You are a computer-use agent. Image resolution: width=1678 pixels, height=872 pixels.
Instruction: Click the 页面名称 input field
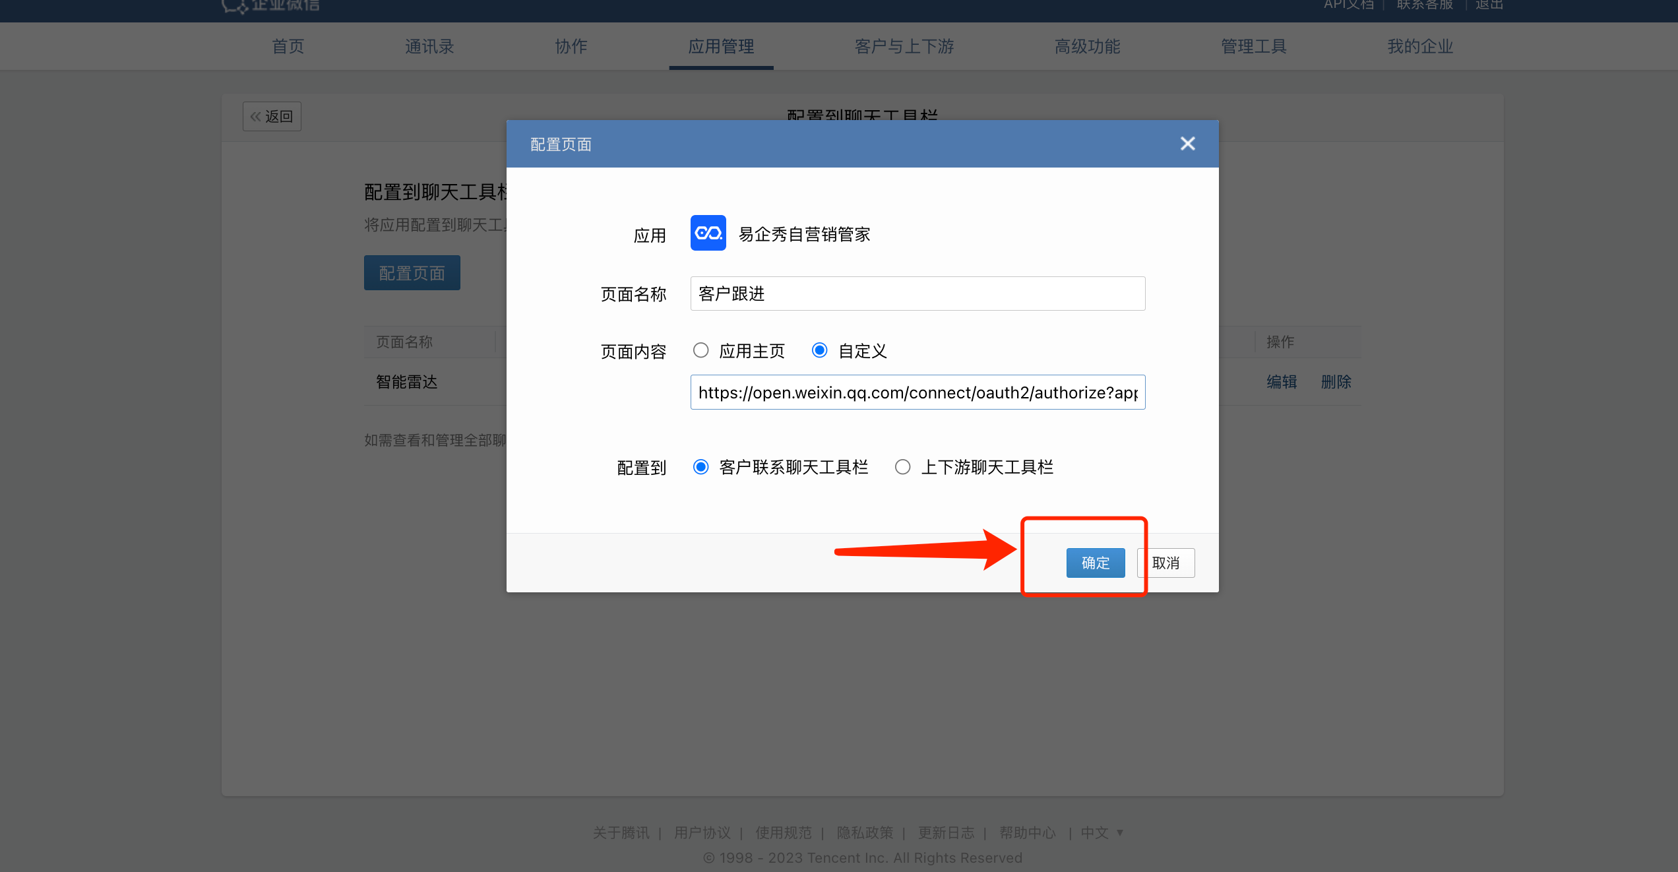917,294
